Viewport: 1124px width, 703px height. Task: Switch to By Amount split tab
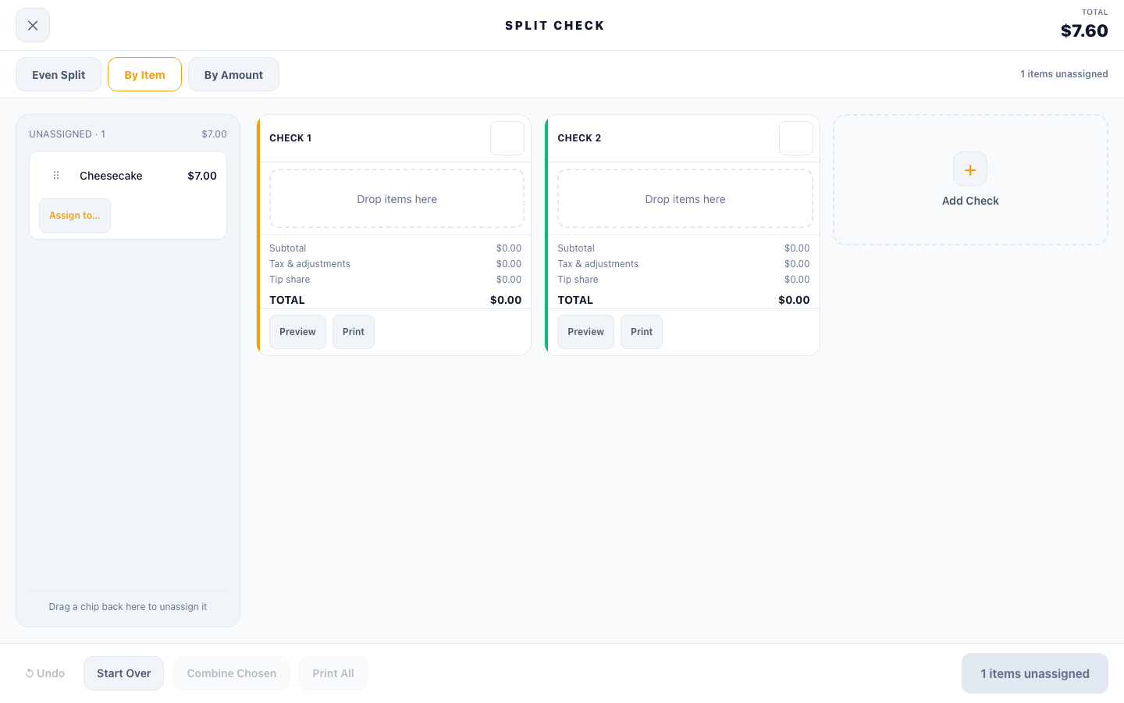(x=233, y=74)
